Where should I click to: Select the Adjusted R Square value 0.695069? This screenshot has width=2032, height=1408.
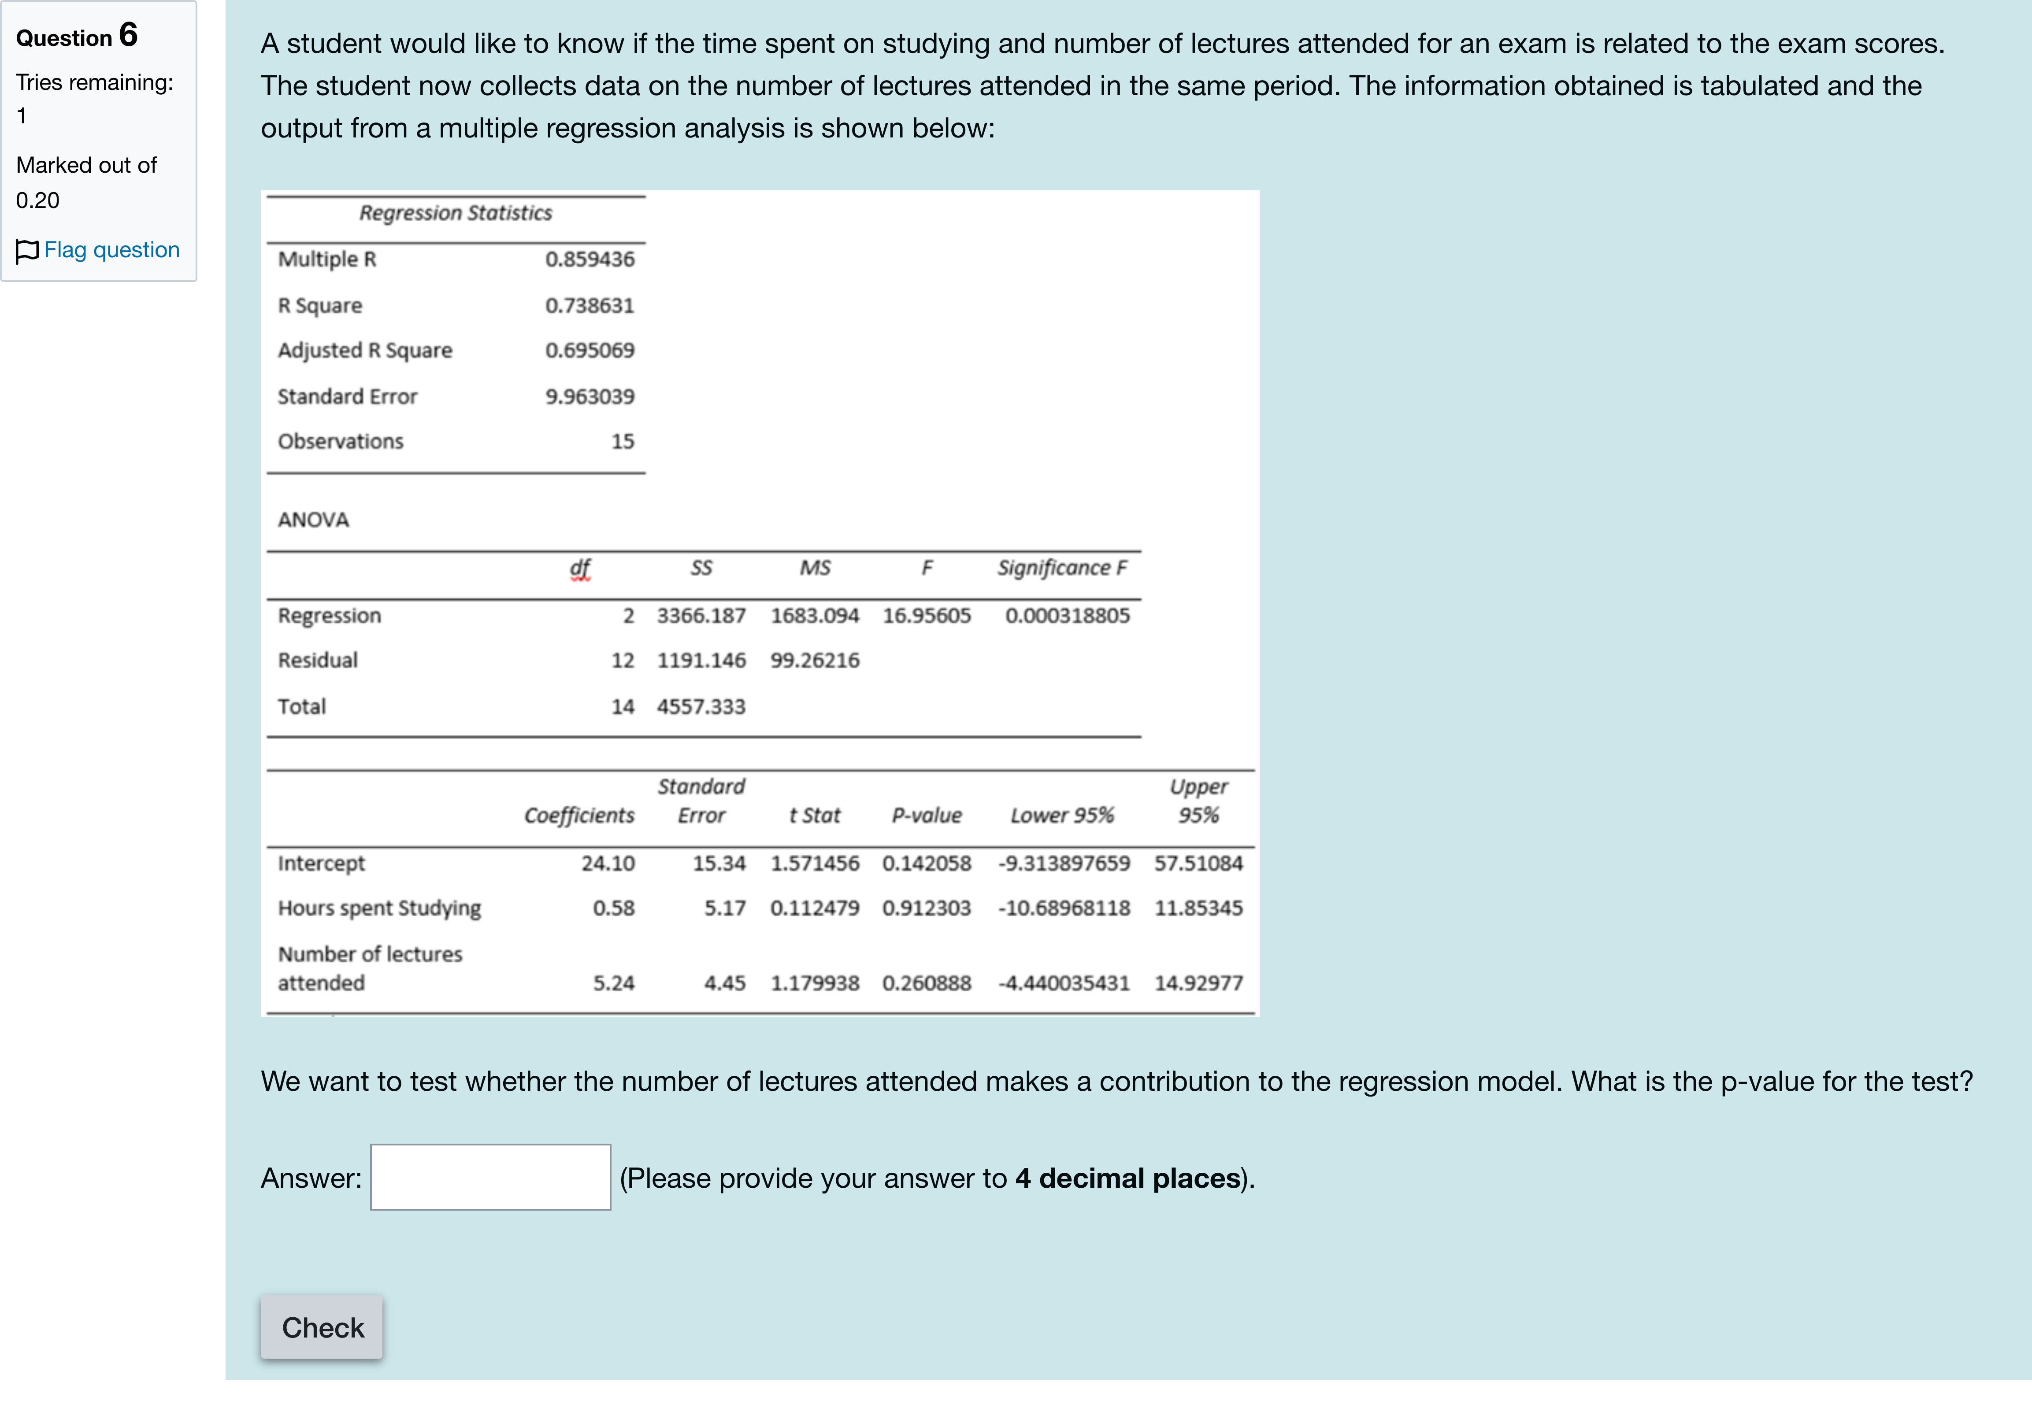tap(590, 350)
